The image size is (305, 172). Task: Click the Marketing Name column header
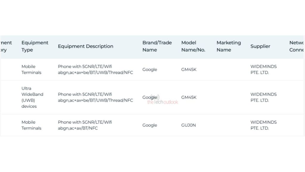[x=228, y=46]
